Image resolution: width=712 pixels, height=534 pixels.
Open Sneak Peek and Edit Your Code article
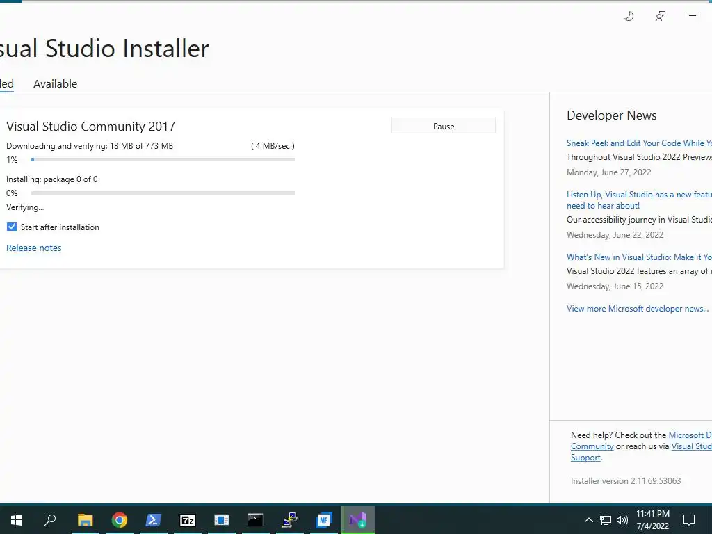tap(639, 143)
